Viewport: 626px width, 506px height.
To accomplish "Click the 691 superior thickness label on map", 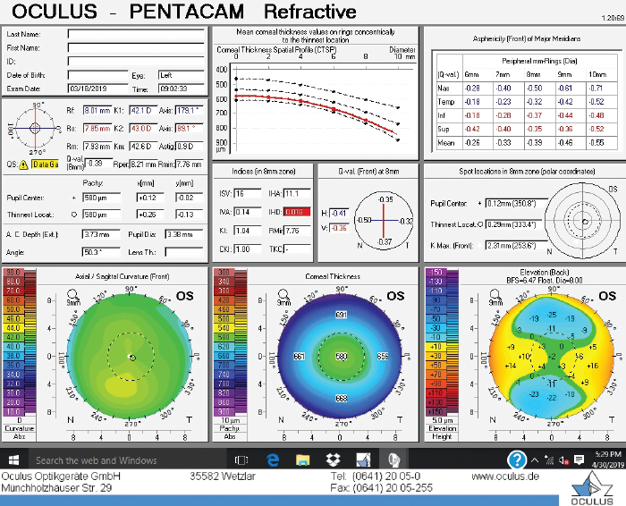I will 341,315.
